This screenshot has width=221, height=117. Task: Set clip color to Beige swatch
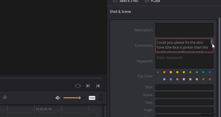coord(197,79)
